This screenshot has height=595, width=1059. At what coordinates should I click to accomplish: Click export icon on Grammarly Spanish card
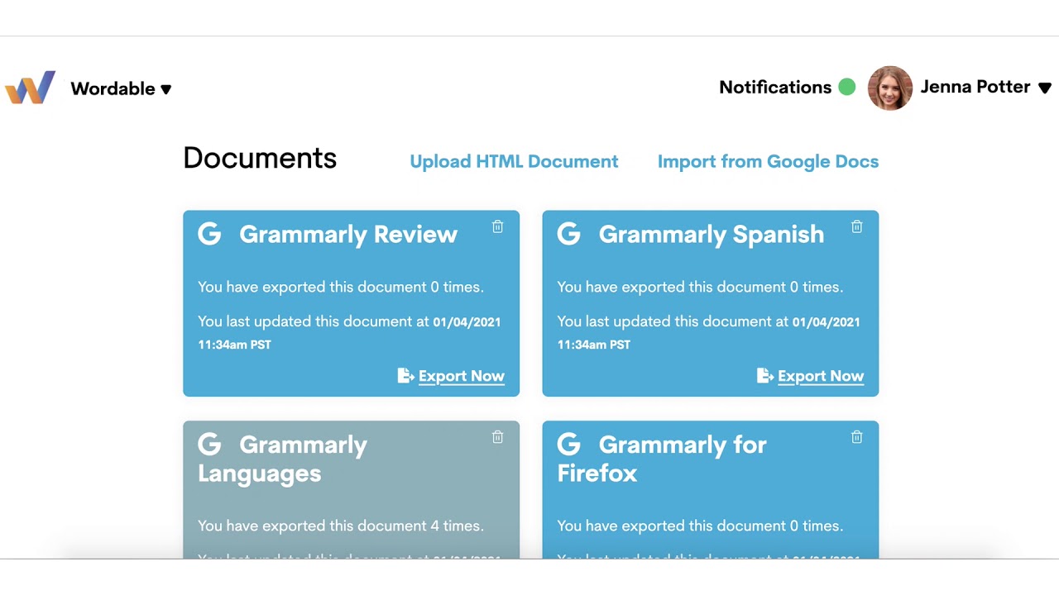[x=764, y=376]
